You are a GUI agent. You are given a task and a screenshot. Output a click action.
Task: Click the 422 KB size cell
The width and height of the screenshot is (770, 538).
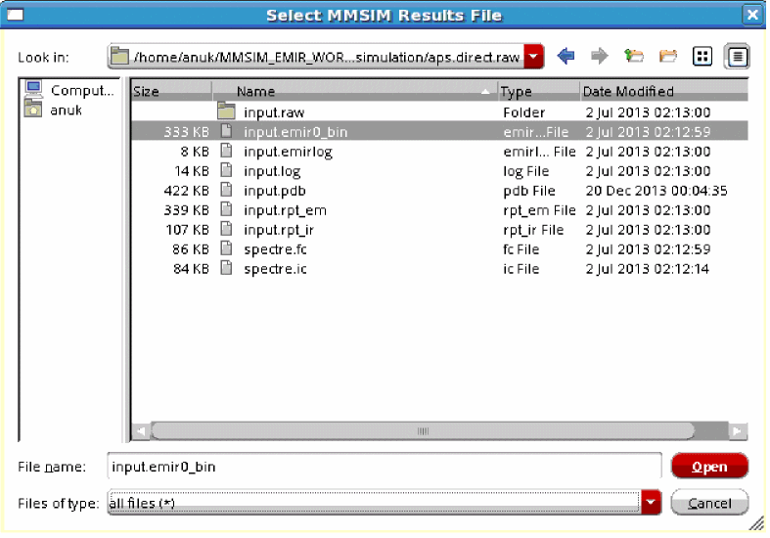[187, 191]
